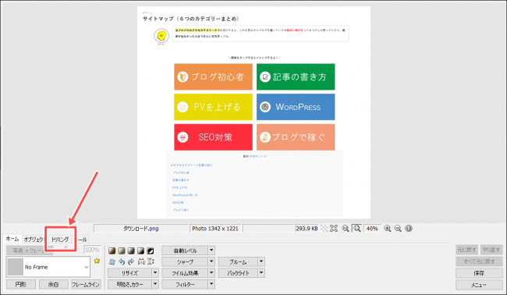Click the yellow star favorite frame icon

[x=97, y=261]
